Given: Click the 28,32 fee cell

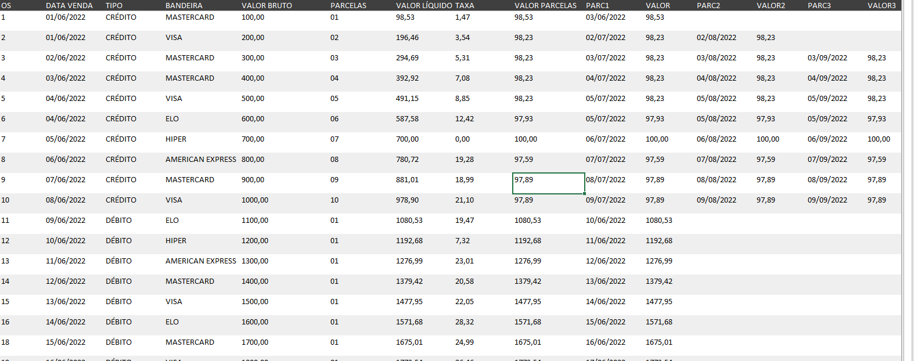Looking at the screenshot, I should [x=465, y=322].
